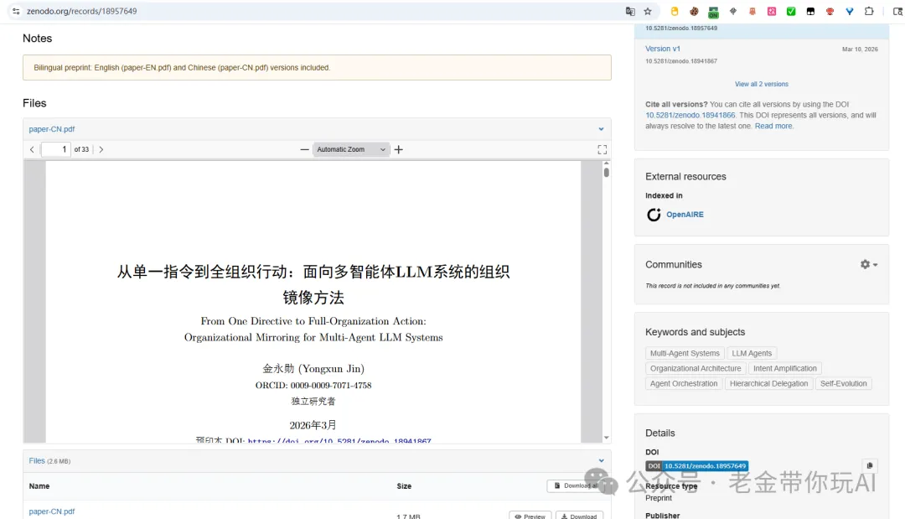Click the PDF page number input field

click(x=56, y=149)
